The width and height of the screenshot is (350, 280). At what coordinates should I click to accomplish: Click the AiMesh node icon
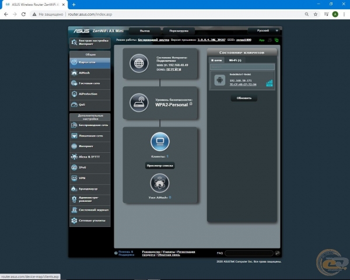coord(160,183)
